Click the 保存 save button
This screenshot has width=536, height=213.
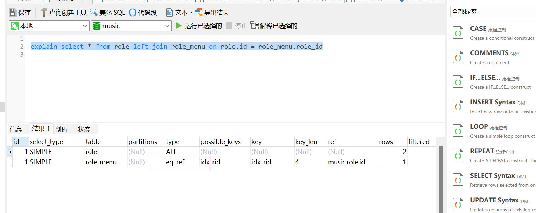pos(20,13)
